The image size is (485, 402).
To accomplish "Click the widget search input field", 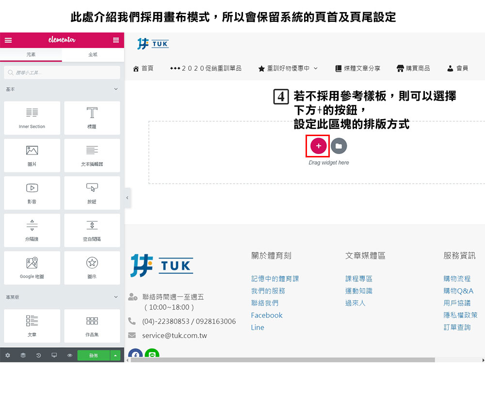I will point(62,73).
